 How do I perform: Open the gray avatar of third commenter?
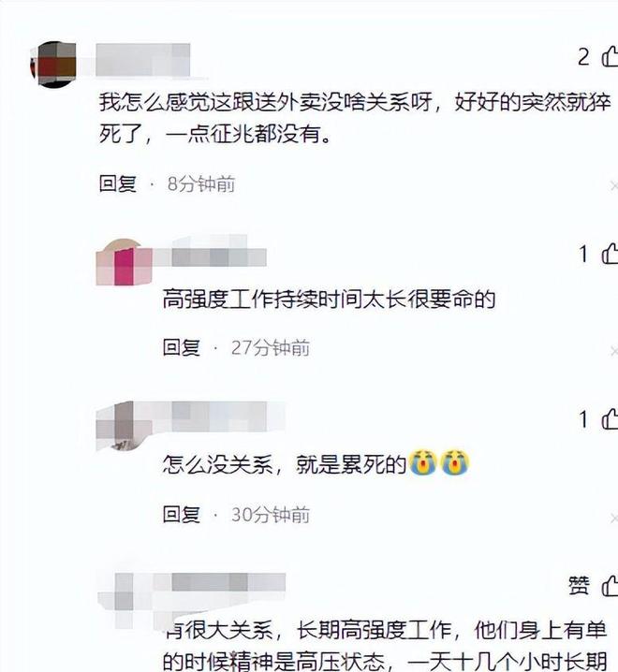point(124,426)
